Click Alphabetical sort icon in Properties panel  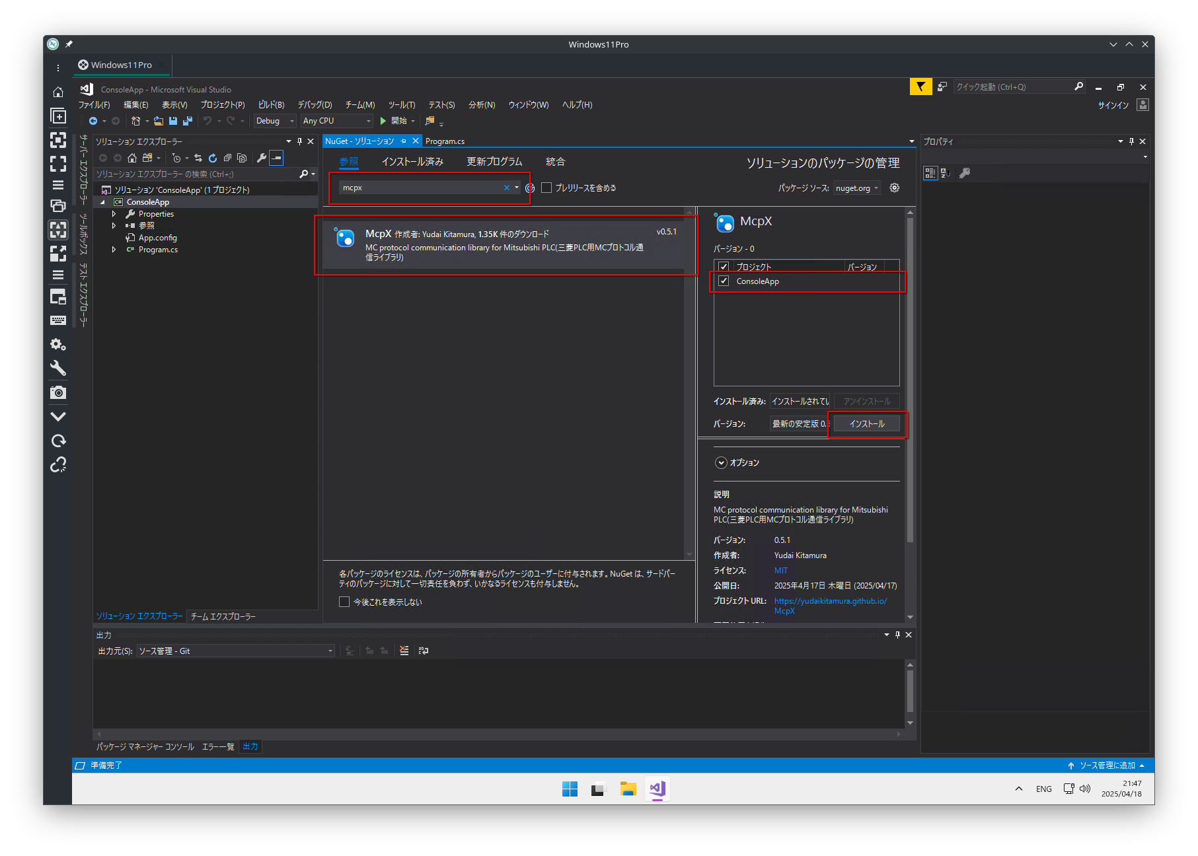point(946,173)
